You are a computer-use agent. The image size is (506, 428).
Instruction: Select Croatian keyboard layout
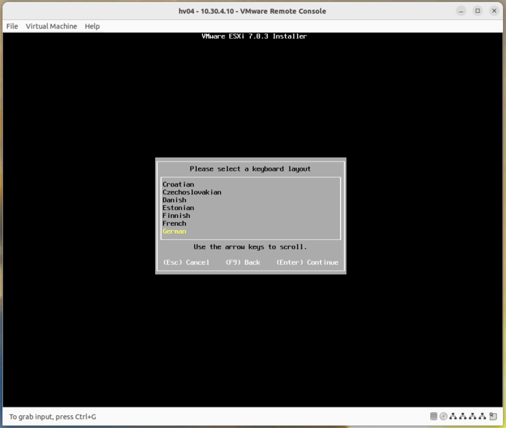178,184
